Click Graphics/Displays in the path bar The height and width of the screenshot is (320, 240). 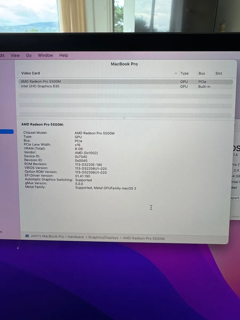pyautogui.click(x=103, y=238)
